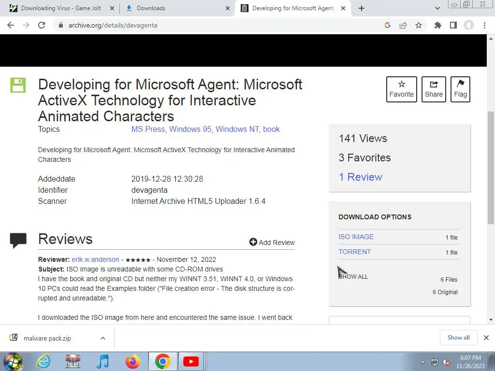Image resolution: width=495 pixels, height=371 pixels.
Task: Open the Extensions puzzle icon
Action: click(438, 25)
